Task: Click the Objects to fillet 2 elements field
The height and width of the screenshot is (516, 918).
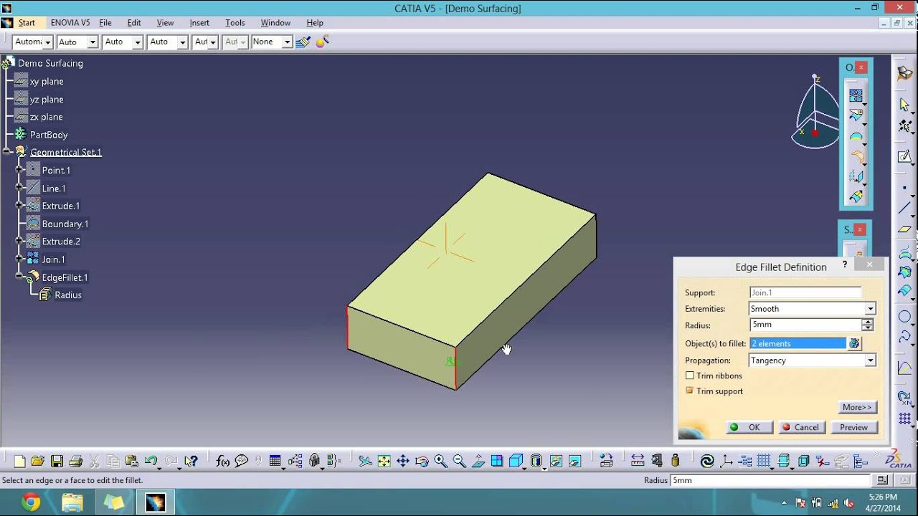Action: tap(798, 343)
